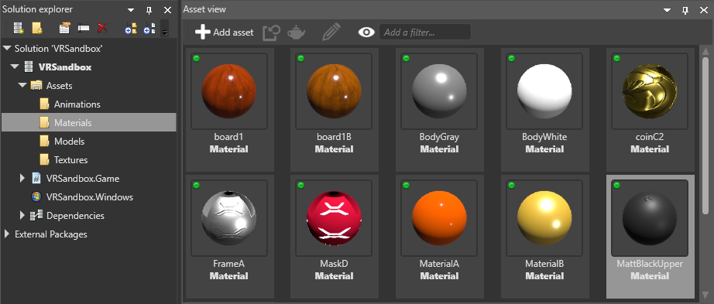Click the reimport asset icon with curved arrow
This screenshot has height=304, width=714.
tap(271, 32)
